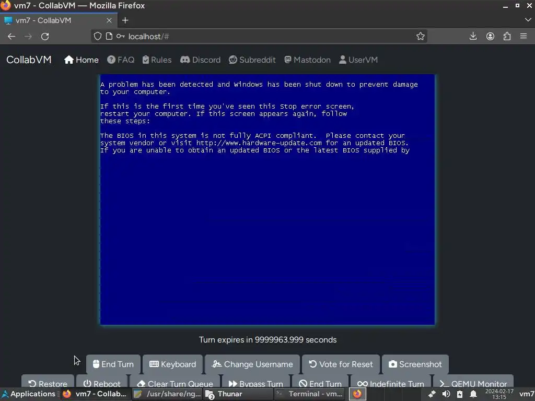This screenshot has width=535, height=401.
Task: Switch to Terminal taskbar window
Action: (x=309, y=394)
